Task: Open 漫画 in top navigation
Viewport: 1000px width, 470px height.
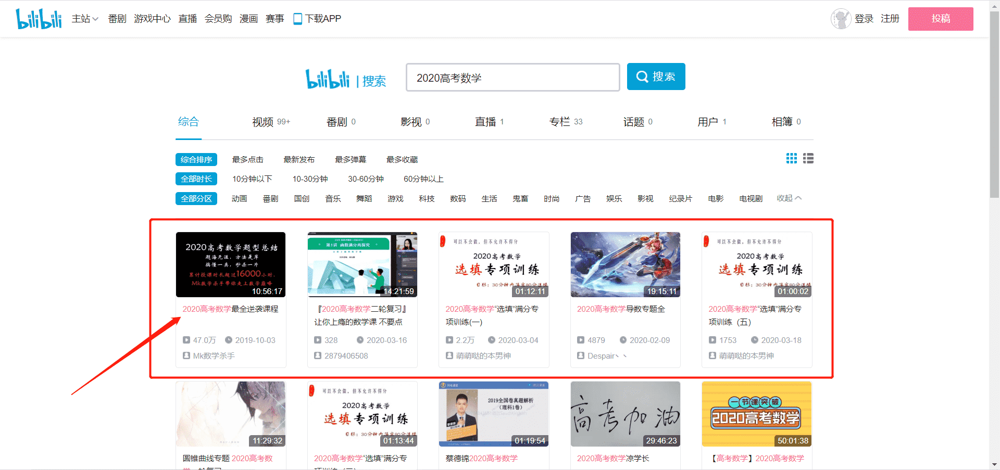Action: 249,19
